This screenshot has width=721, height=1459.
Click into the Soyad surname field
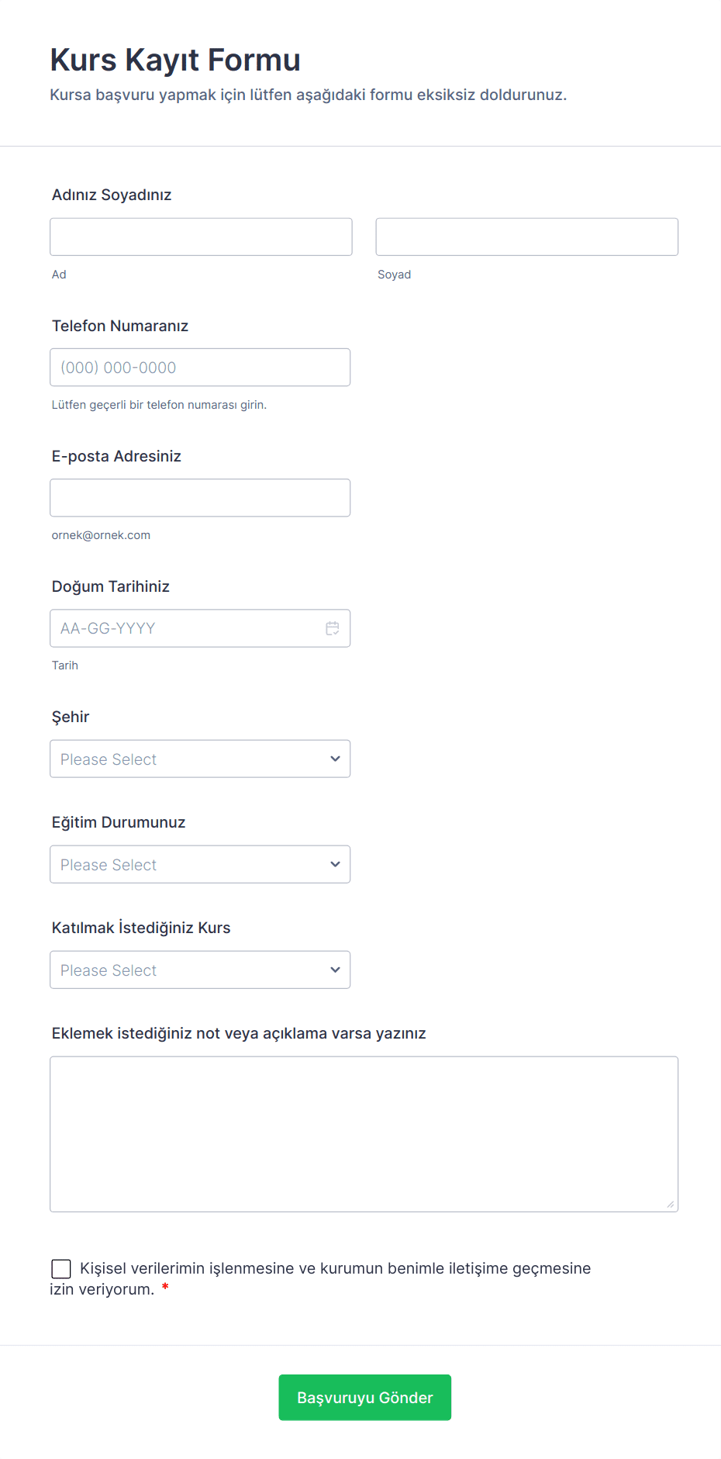tap(526, 237)
